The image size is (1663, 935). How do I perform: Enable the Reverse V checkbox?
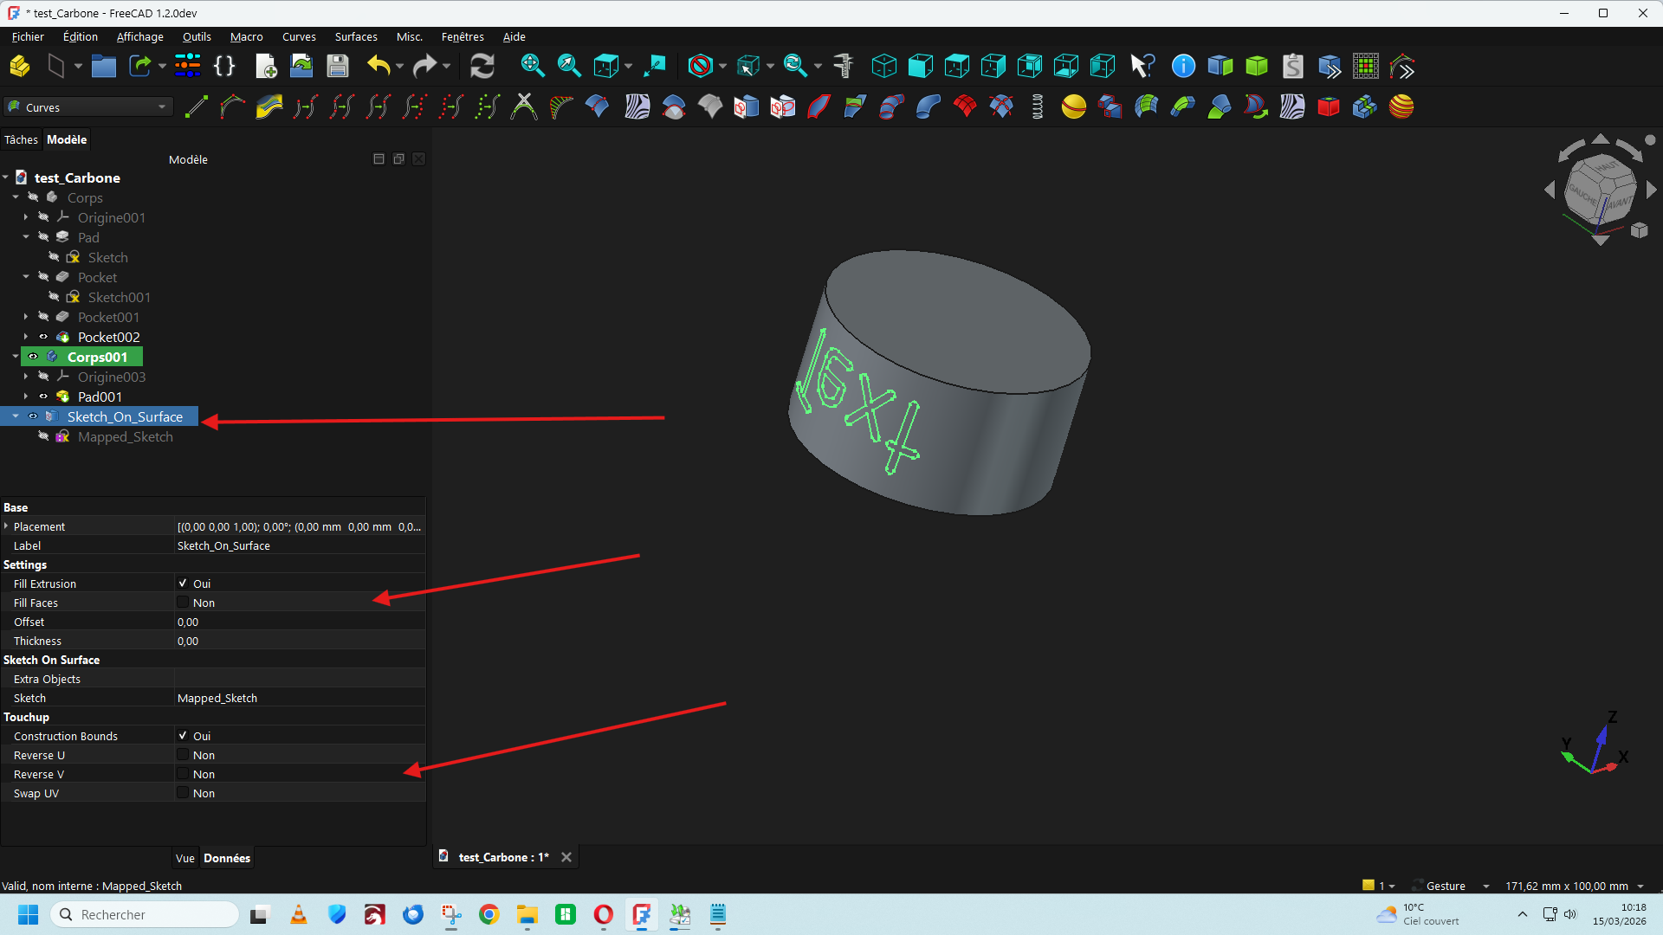(183, 774)
